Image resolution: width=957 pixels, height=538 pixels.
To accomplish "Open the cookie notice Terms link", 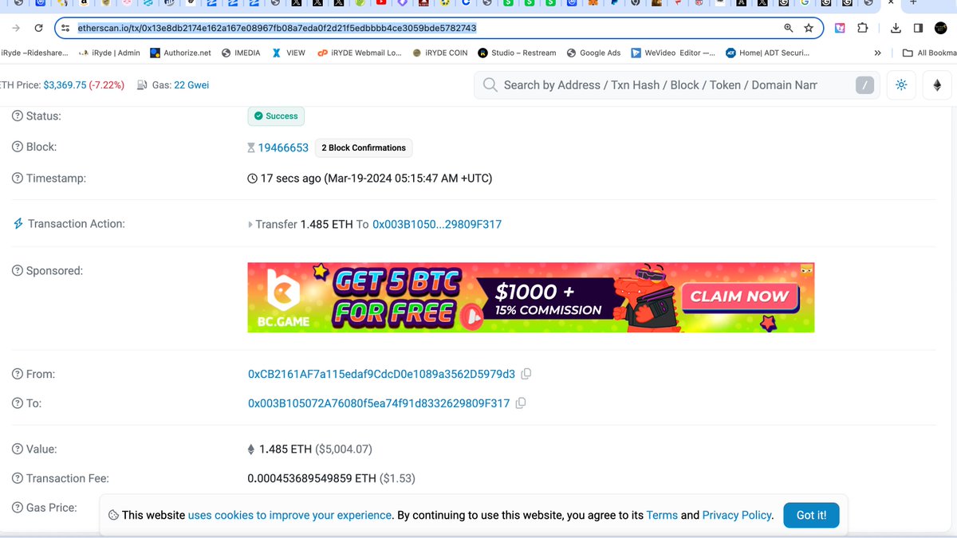I will click(662, 515).
